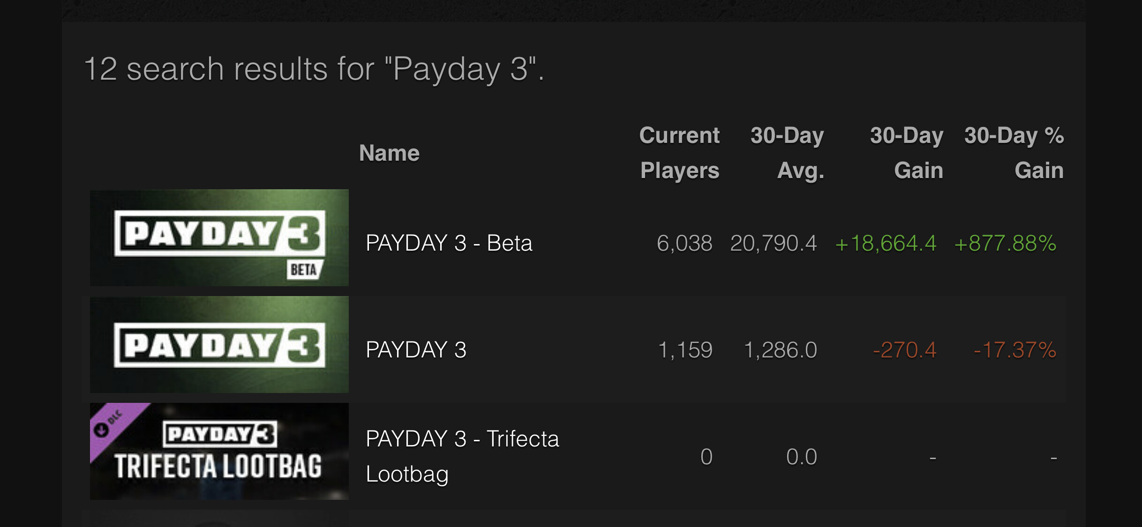Click the Name column header
The width and height of the screenshot is (1142, 527).
(389, 153)
